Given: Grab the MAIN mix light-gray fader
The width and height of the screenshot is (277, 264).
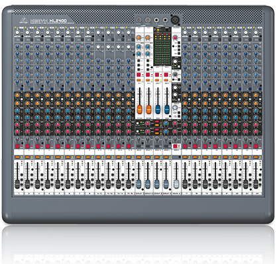Looking at the screenshot, I should 176,184.
